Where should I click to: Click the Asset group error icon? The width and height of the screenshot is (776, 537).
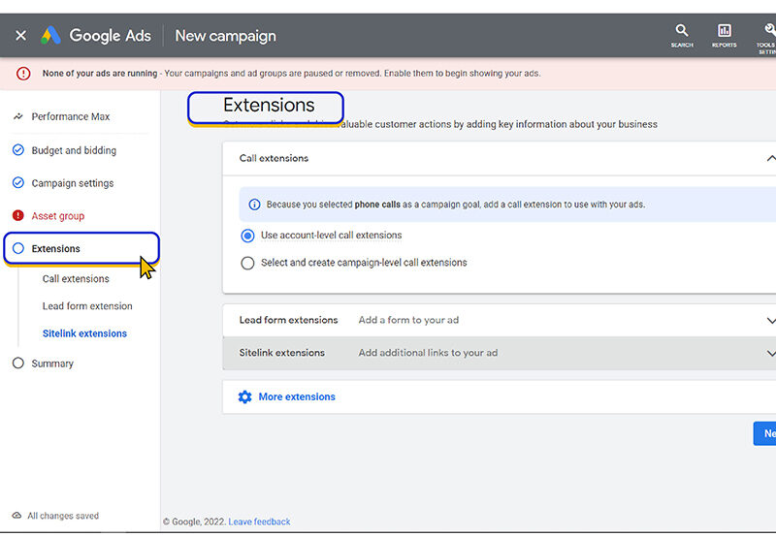[18, 215]
